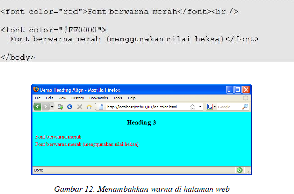This screenshot has height=194, width=294.
Task: Click the '</body>' closing tag text
Action: pos(17,57)
